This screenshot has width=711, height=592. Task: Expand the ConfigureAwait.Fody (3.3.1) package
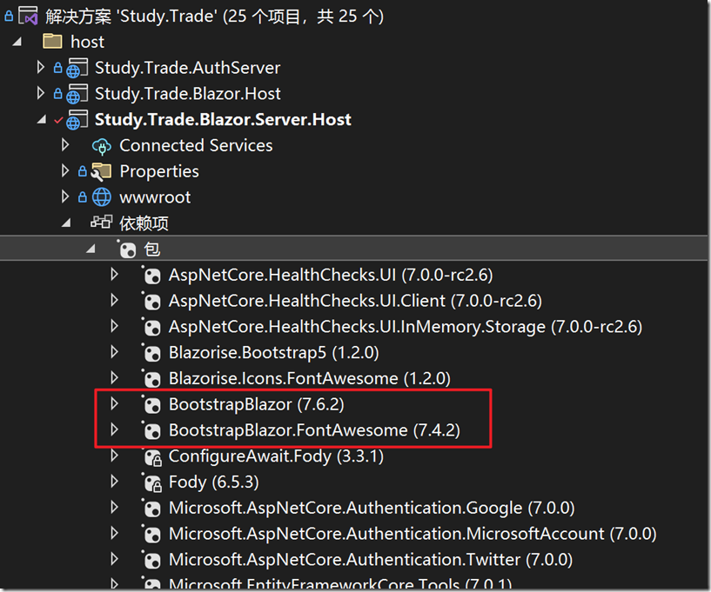pos(115,456)
